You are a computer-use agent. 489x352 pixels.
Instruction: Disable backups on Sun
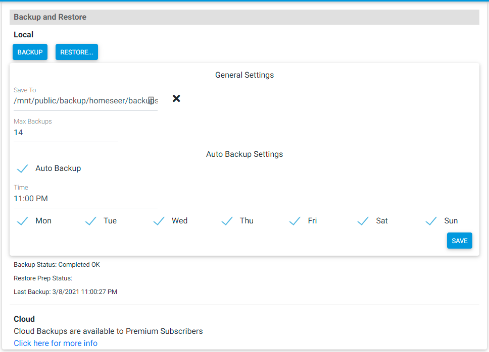click(431, 221)
